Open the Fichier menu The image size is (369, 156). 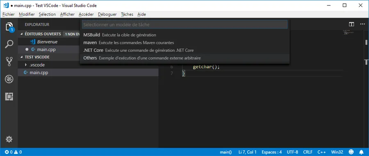coord(9,14)
